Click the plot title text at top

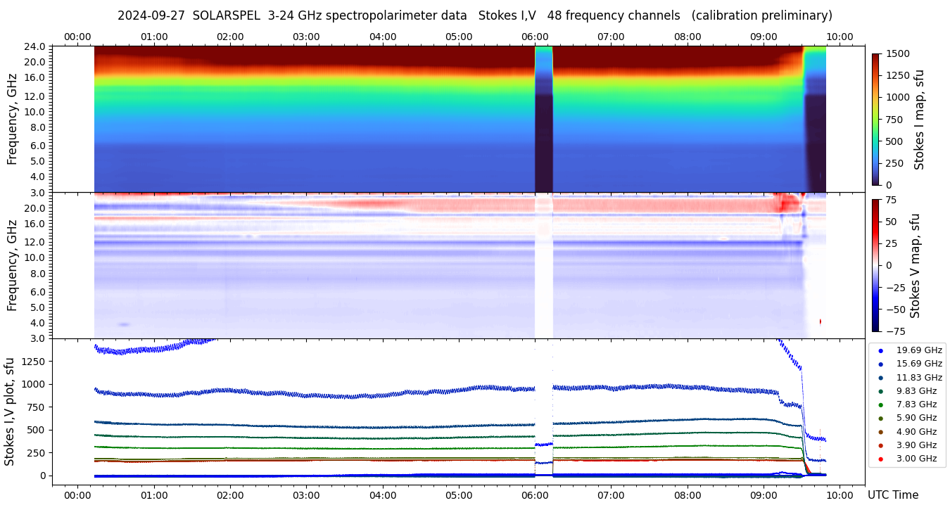point(474,15)
